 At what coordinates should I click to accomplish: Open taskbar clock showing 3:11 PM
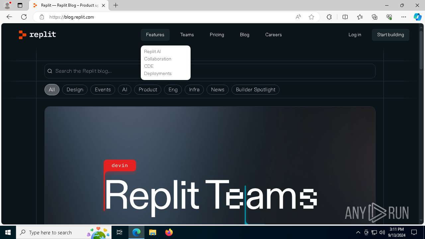pyautogui.click(x=397, y=232)
